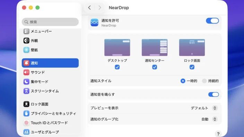244x137 pixels.
Task: Click the Touch ID fingerprint icon
Action: (26, 123)
